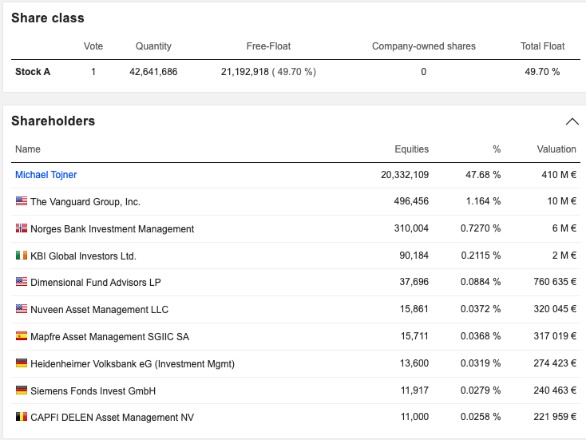Click the Valuation column header
The width and height of the screenshot is (586, 440).
[556, 149]
